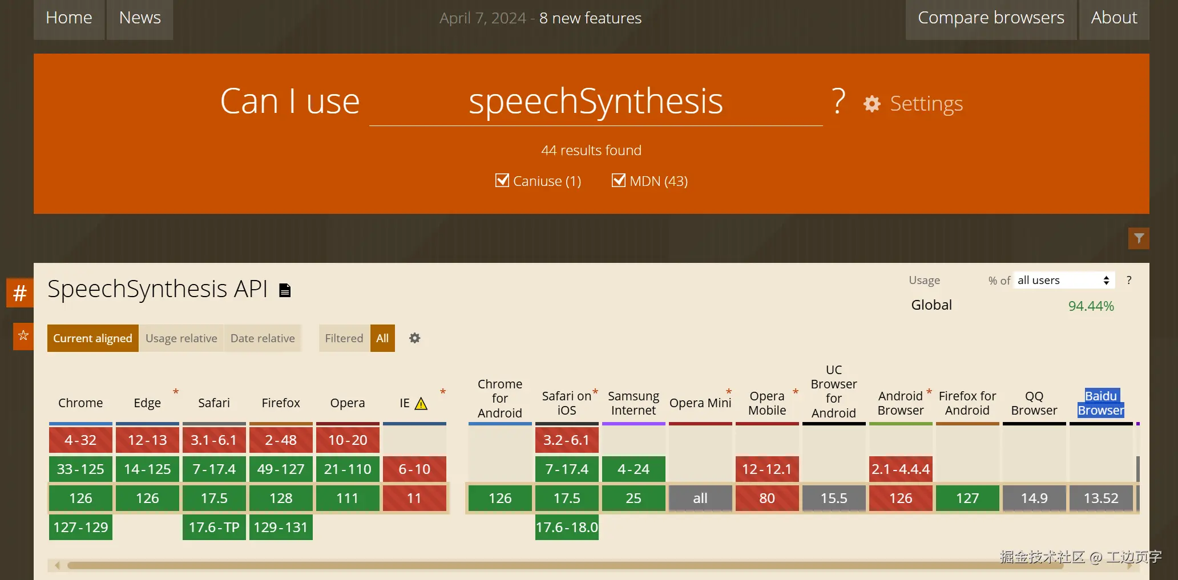
Task: Select the Date relative tab
Action: pyautogui.click(x=263, y=338)
